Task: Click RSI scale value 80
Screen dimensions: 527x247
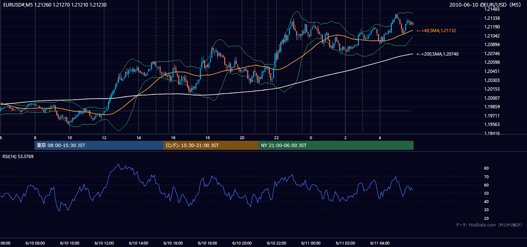Action: 487,168
